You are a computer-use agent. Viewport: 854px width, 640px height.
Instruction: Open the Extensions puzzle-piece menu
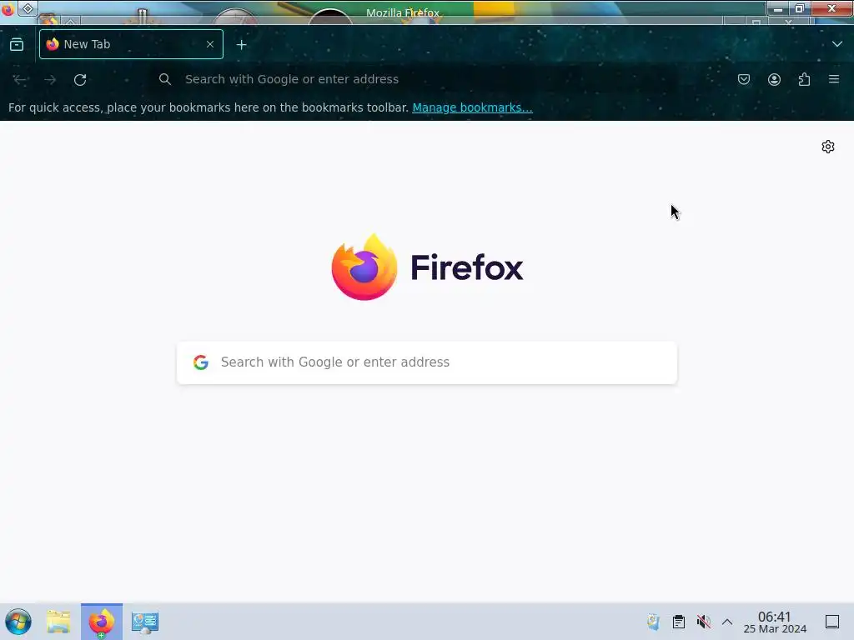(x=804, y=79)
